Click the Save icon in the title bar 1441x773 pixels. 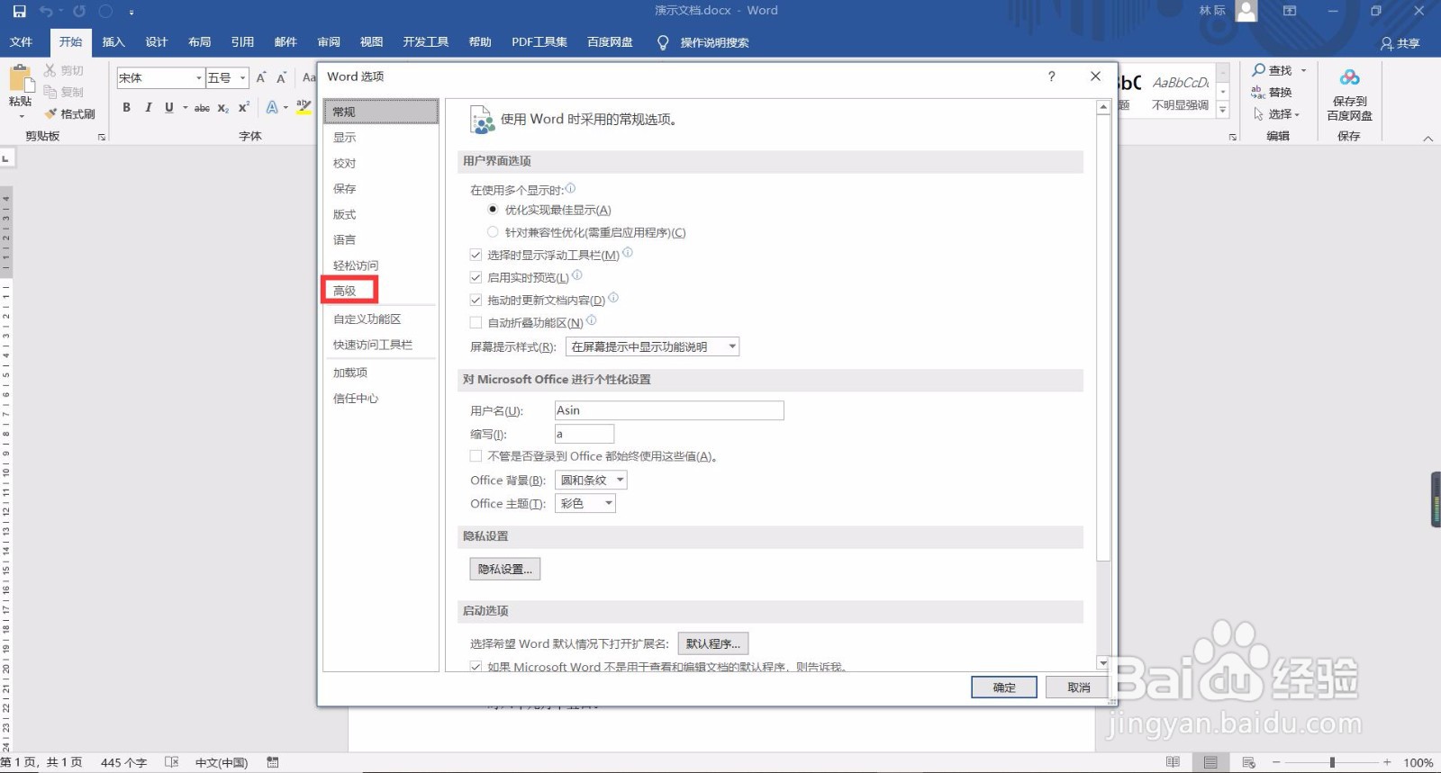coord(19,12)
